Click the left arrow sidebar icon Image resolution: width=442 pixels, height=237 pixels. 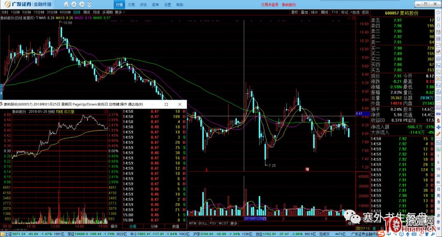click(x=438, y=13)
